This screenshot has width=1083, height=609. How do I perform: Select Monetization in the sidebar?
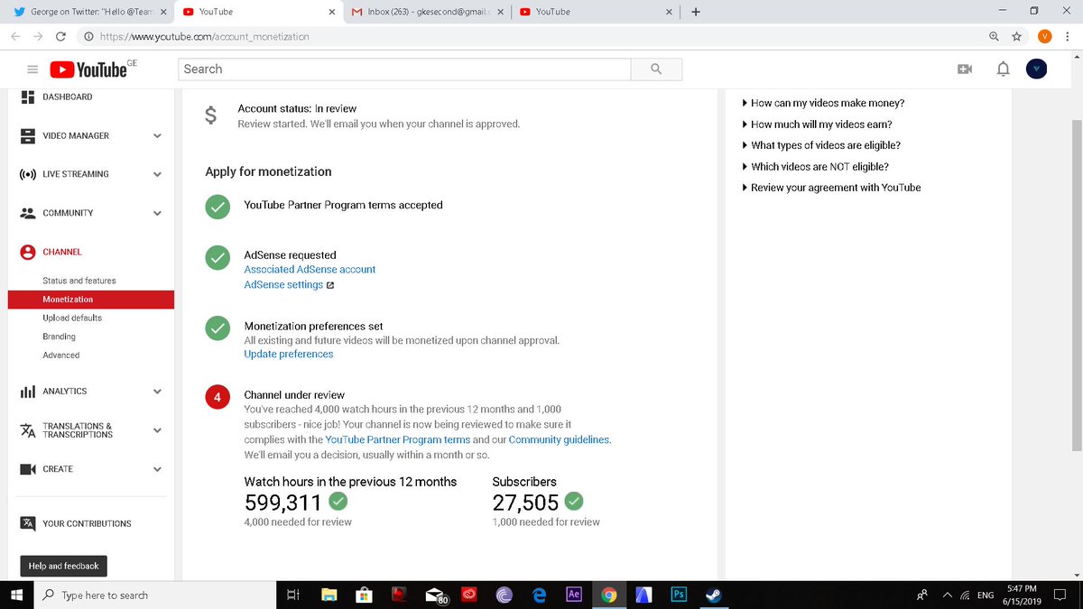coord(90,299)
